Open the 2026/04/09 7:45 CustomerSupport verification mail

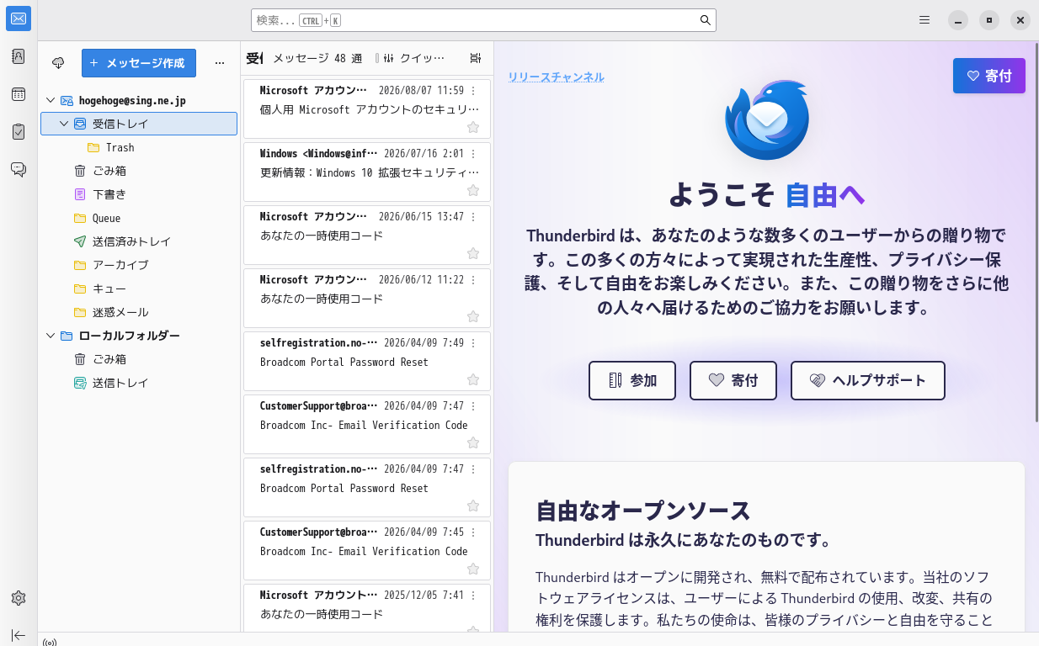click(366, 549)
